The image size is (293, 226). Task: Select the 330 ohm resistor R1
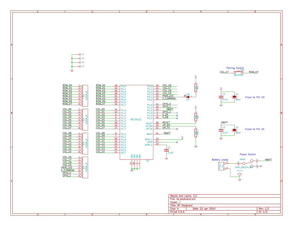(x=196, y=88)
